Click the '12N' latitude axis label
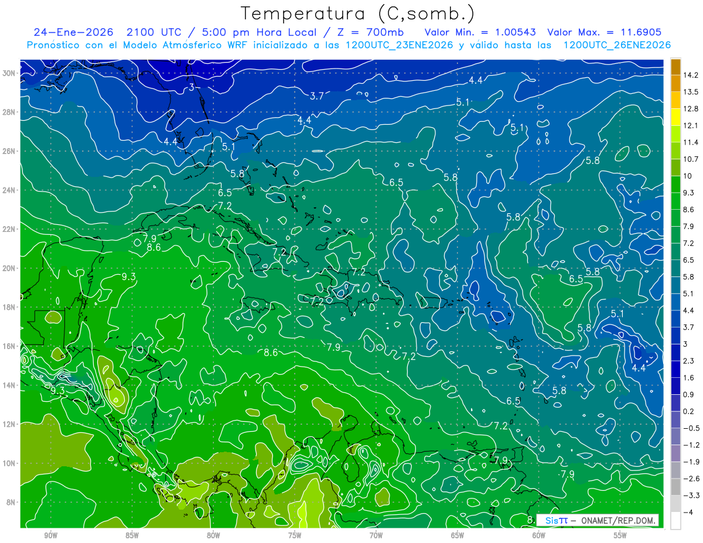 10,424
